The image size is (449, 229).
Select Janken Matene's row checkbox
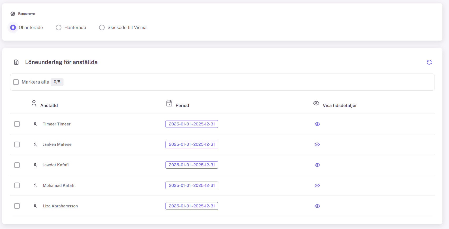pyautogui.click(x=17, y=144)
